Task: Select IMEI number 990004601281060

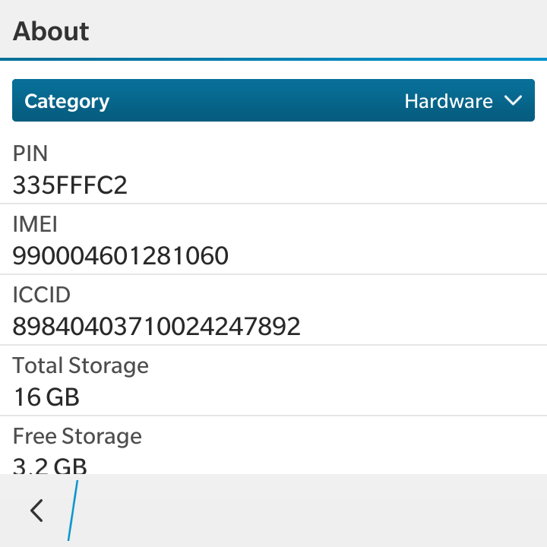Action: [x=120, y=255]
